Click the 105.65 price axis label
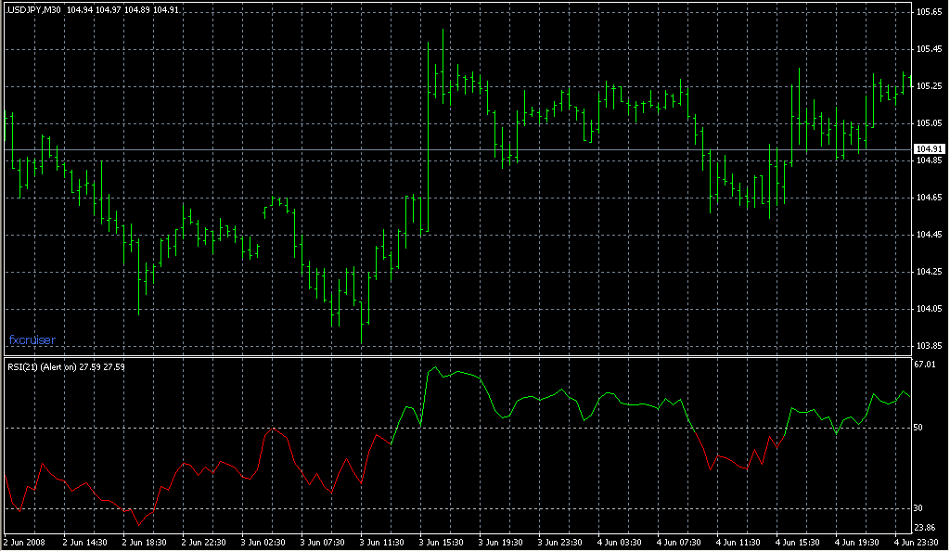Image resolution: width=950 pixels, height=551 pixels. coord(930,11)
